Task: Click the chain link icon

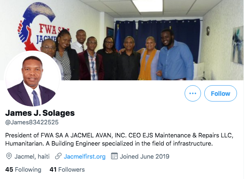Action: click(x=58, y=156)
